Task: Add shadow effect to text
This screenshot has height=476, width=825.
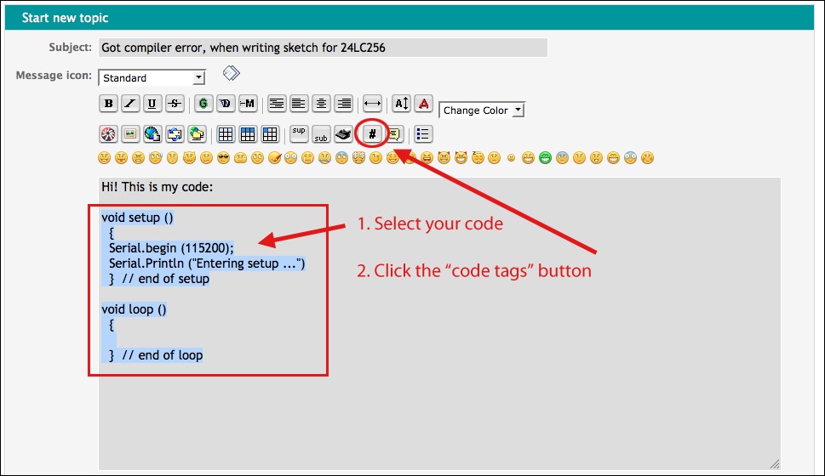Action: tap(225, 104)
